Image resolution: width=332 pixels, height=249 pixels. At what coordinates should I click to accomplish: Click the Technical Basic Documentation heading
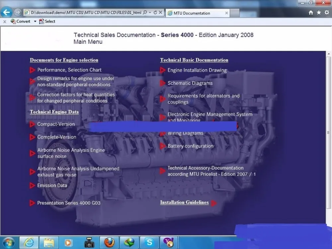coord(194,60)
